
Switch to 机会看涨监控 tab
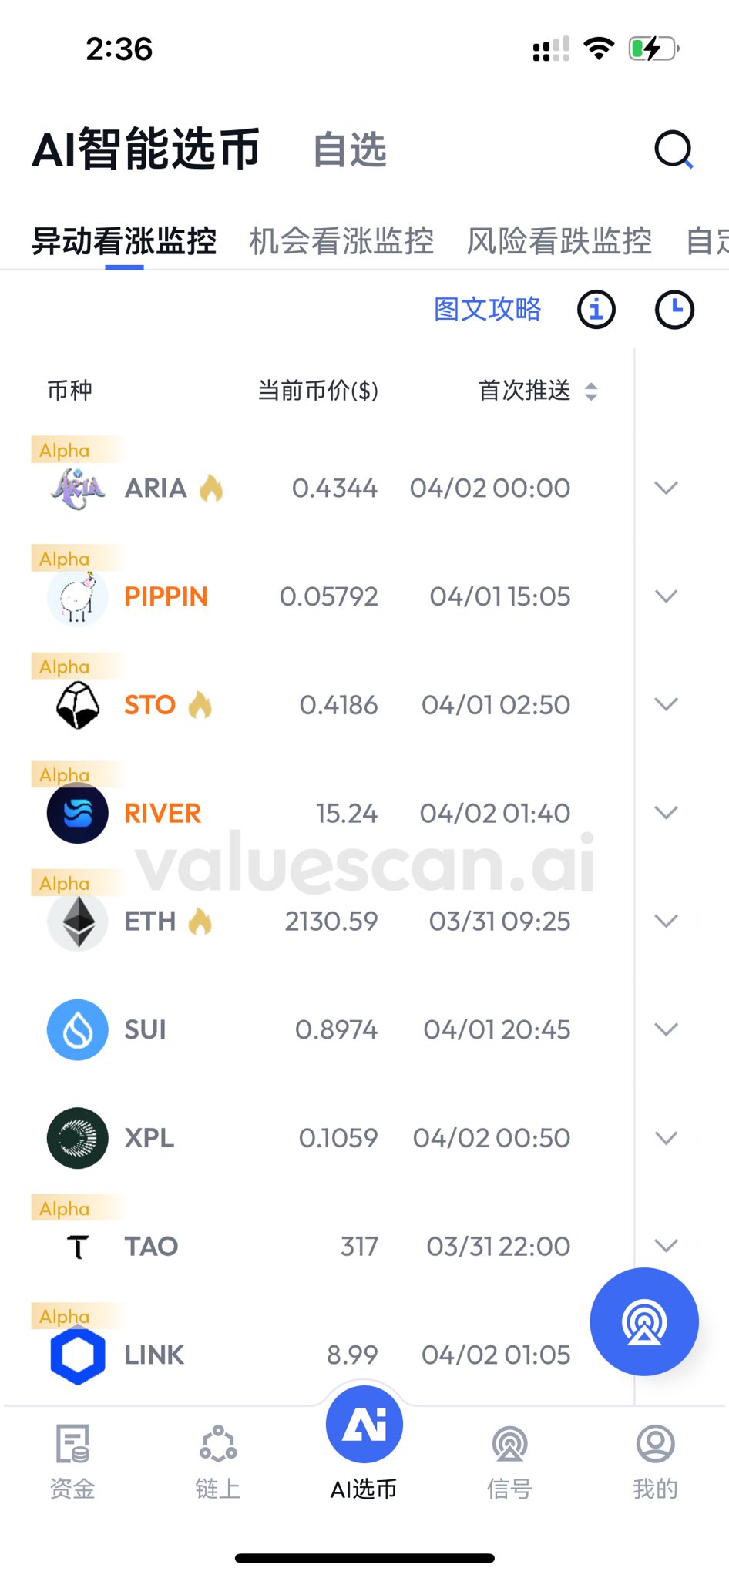[x=341, y=241]
